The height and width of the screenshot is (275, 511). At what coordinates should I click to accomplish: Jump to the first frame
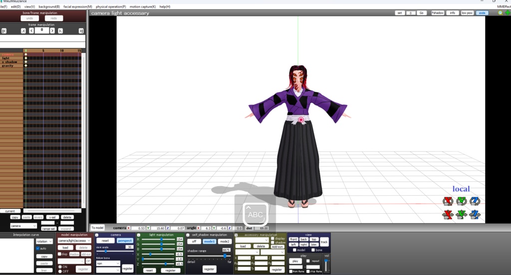tap(4, 31)
